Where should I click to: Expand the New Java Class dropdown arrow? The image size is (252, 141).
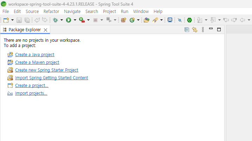pyautogui.click(x=138, y=20)
